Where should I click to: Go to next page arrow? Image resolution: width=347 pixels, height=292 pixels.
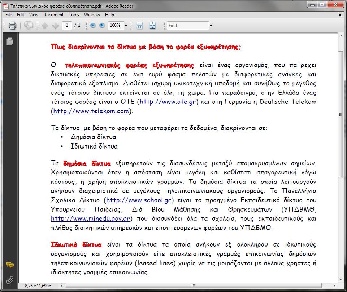tap(55, 26)
